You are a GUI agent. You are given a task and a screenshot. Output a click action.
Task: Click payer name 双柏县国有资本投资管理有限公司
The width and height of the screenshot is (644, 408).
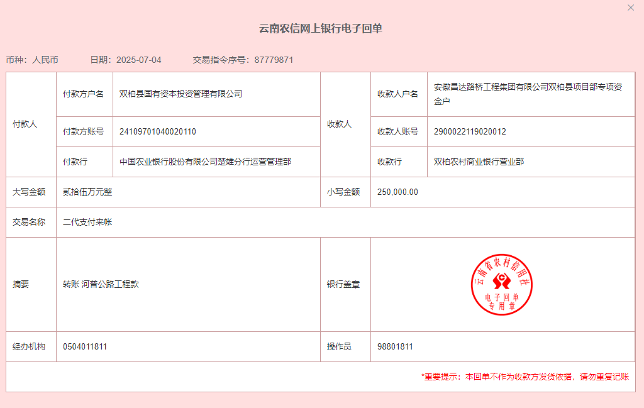[180, 94]
